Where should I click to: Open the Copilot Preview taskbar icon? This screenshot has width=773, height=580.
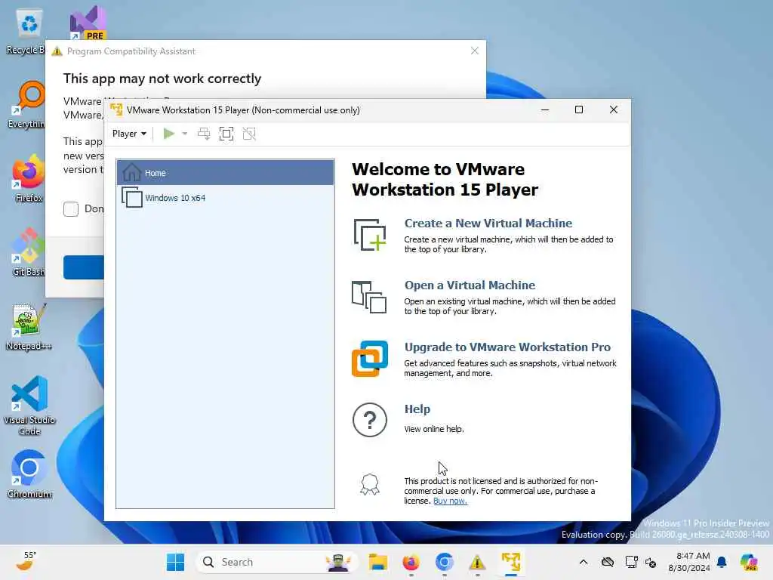(x=749, y=562)
